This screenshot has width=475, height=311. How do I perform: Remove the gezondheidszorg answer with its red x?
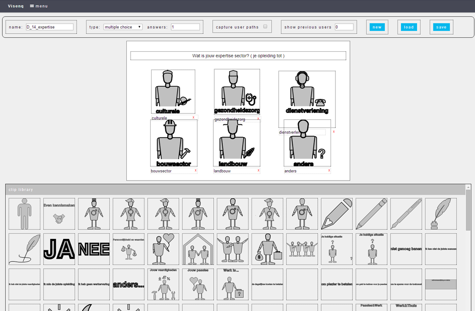pos(258,119)
